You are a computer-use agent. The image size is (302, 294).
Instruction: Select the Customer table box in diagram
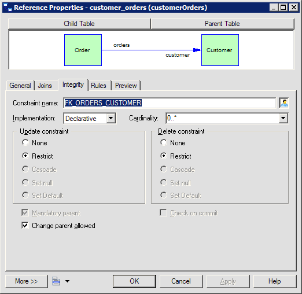220,50
